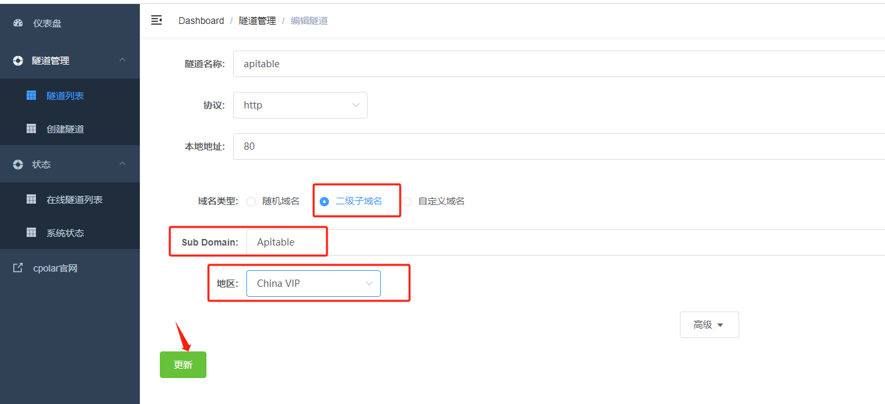Open the 协议 http dropdown

coord(300,105)
